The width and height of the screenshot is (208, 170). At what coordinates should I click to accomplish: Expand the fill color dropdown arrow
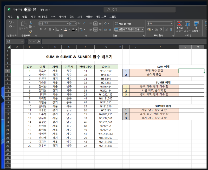coord(69,29)
